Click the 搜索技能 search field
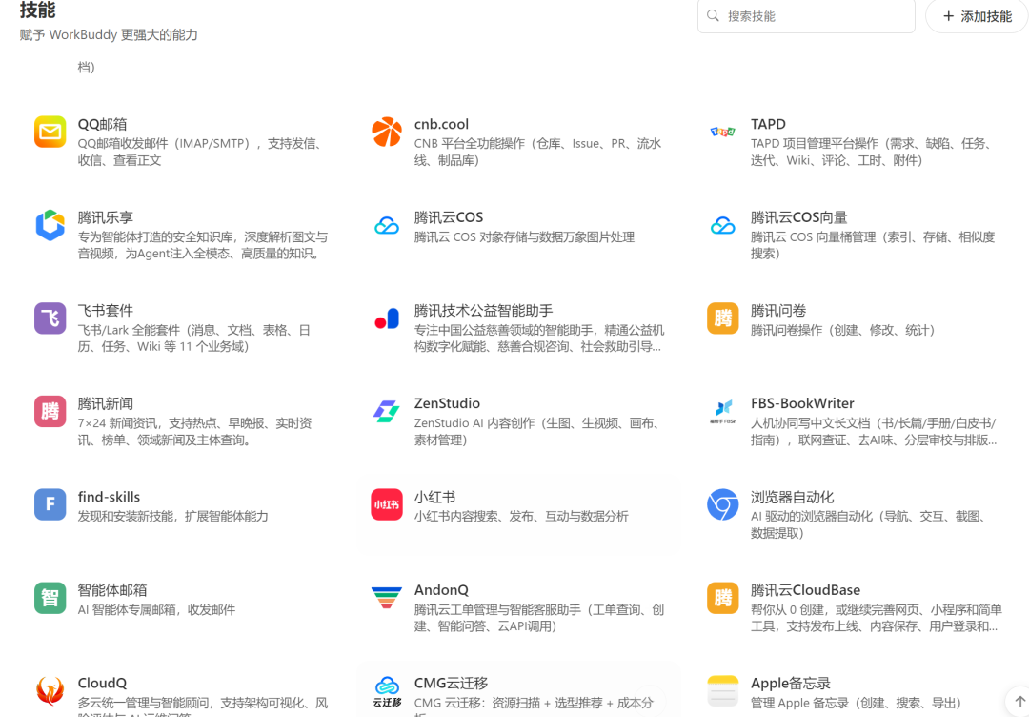The height and width of the screenshot is (717, 1029). (806, 16)
